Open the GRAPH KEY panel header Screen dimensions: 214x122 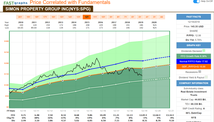pos(194,45)
